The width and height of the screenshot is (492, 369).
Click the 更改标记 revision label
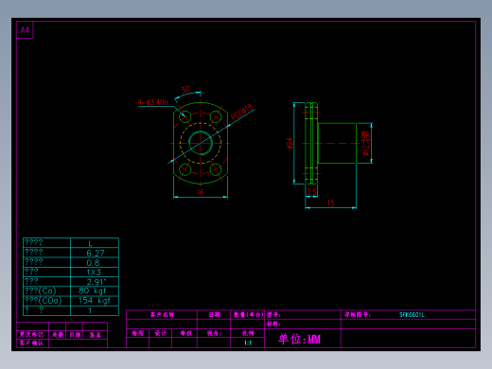point(31,335)
